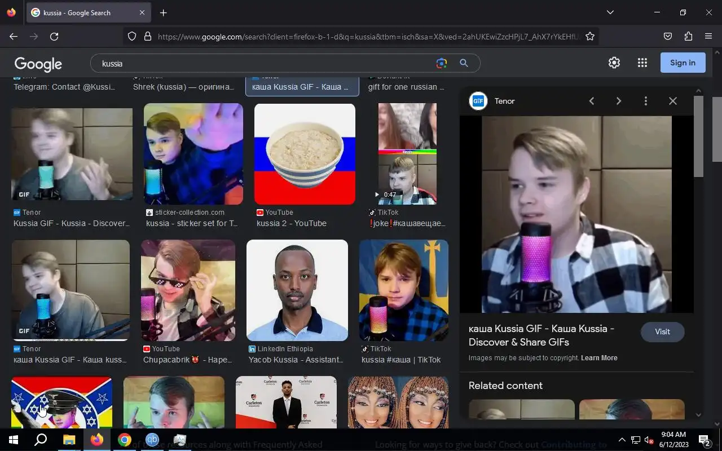Viewport: 722px width, 451px height.
Task: Open the notification center icon
Action: (704, 440)
